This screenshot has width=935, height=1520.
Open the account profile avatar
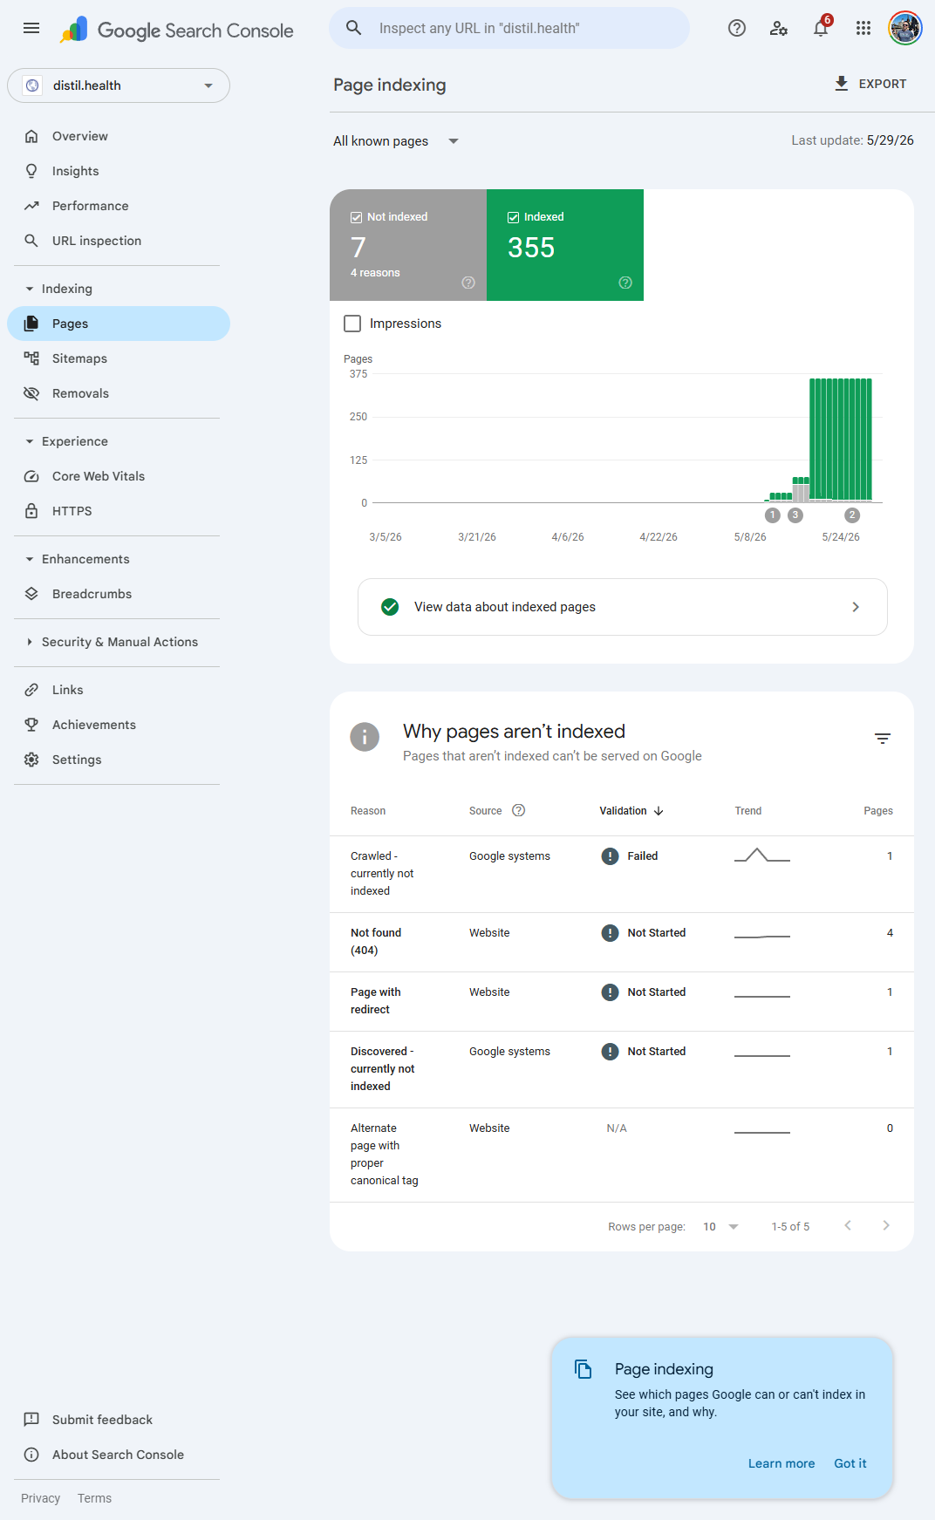click(905, 28)
